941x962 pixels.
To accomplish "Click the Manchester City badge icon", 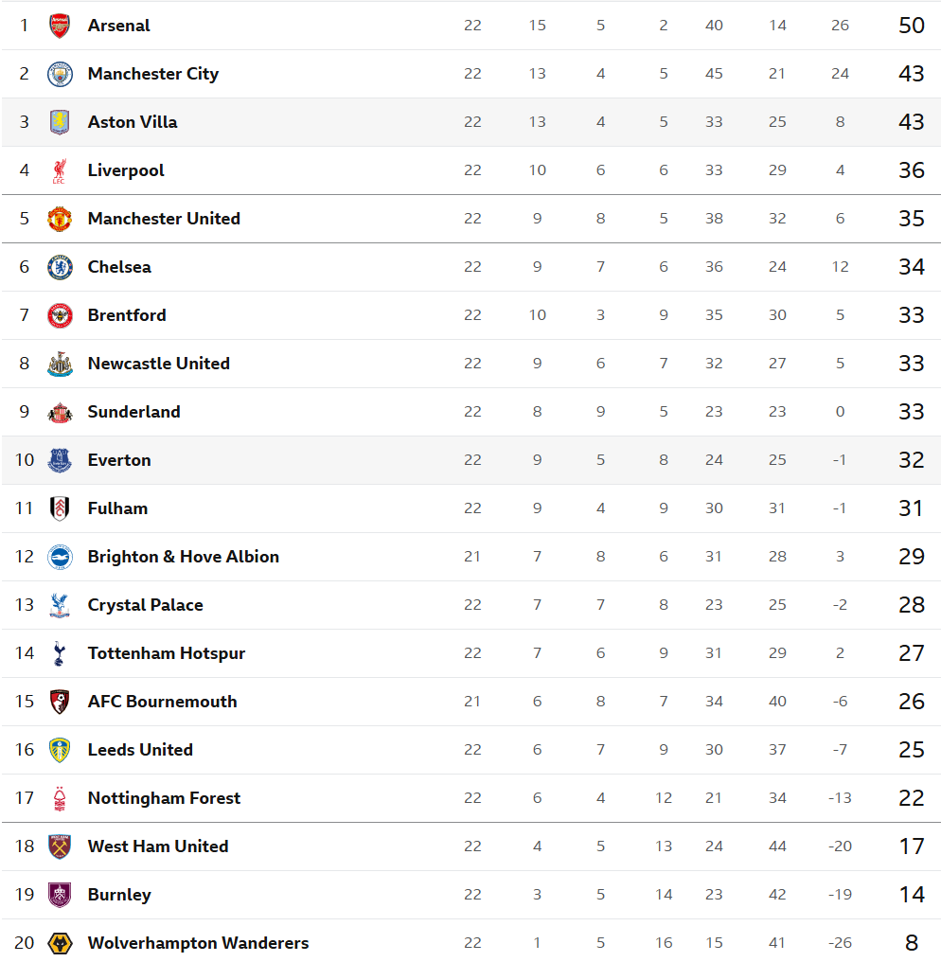I will [60, 74].
